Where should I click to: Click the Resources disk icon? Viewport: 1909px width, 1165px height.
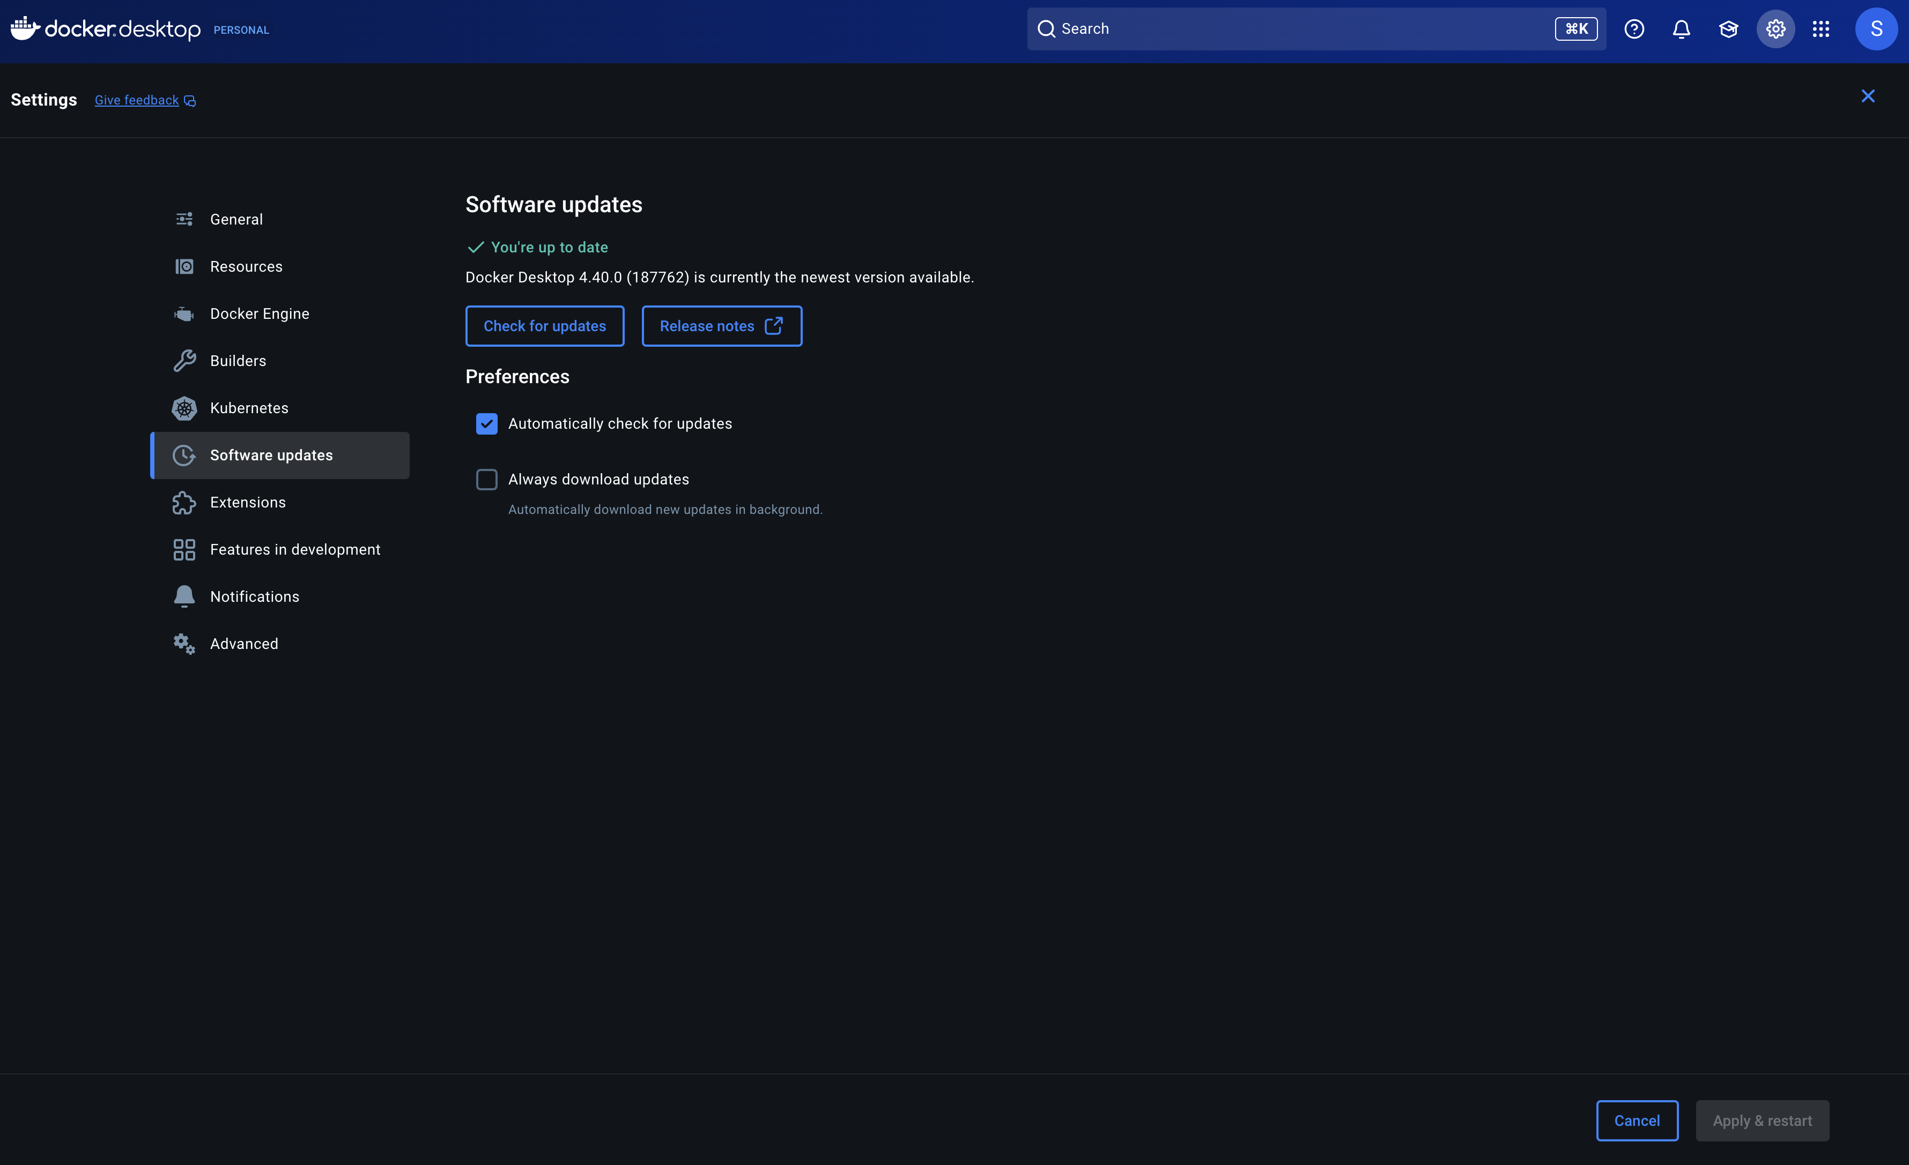pos(184,266)
